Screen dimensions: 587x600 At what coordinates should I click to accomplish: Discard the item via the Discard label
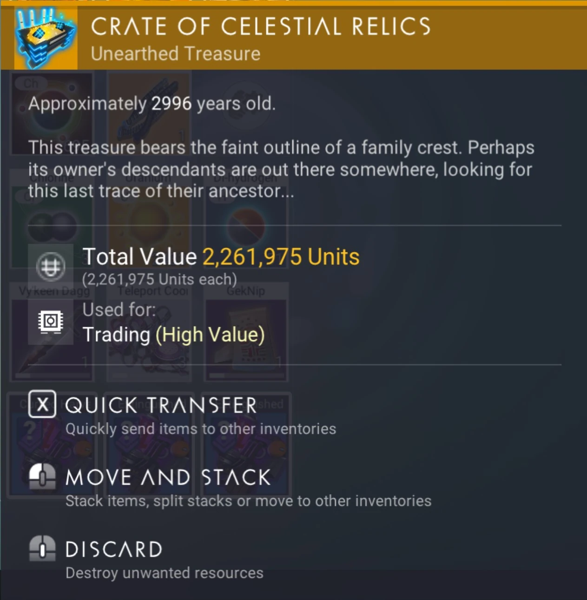(114, 550)
